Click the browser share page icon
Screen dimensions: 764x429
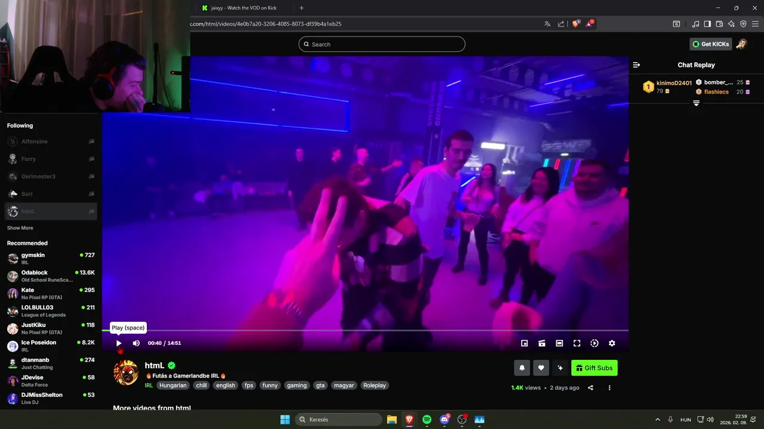click(561, 24)
